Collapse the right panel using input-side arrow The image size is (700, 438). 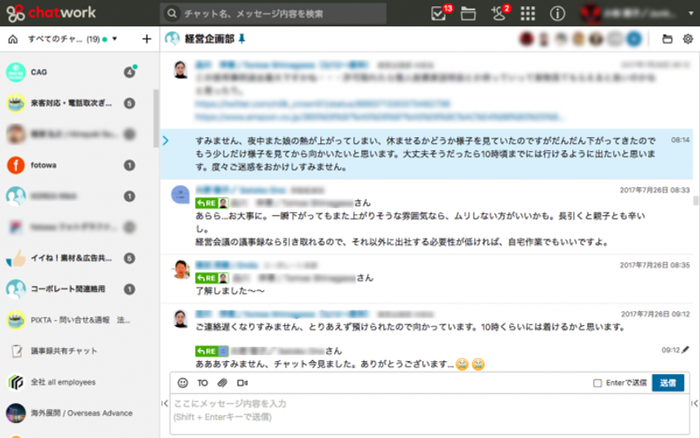click(x=695, y=403)
